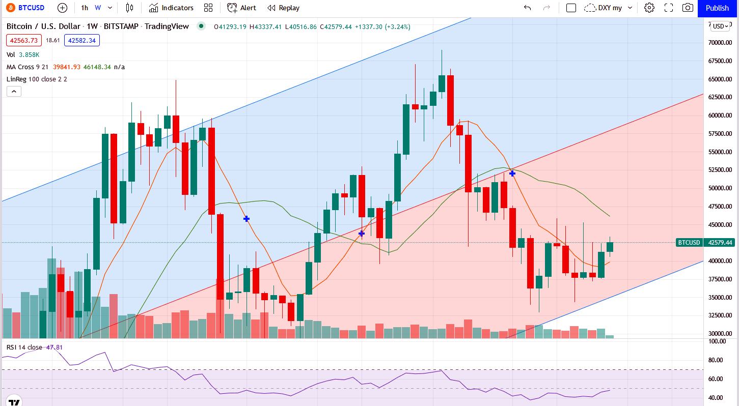Click the sell price 42563.73 button
Viewport: 739px width, 406px height.
[x=24, y=40]
